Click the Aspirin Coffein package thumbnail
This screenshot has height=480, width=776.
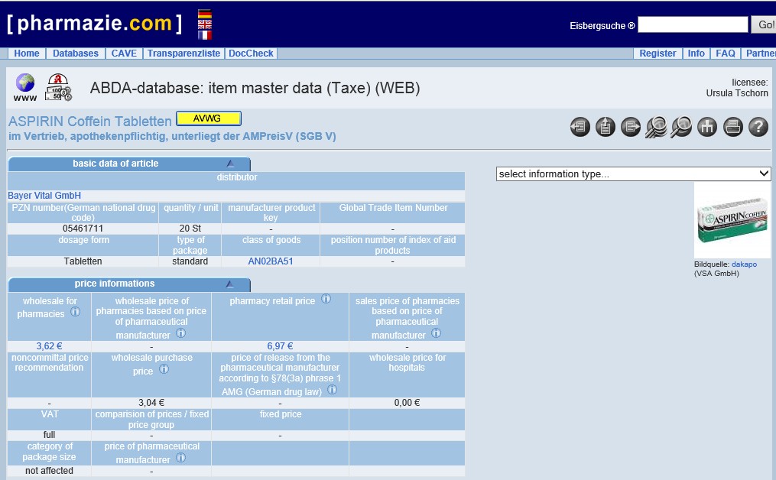point(732,219)
